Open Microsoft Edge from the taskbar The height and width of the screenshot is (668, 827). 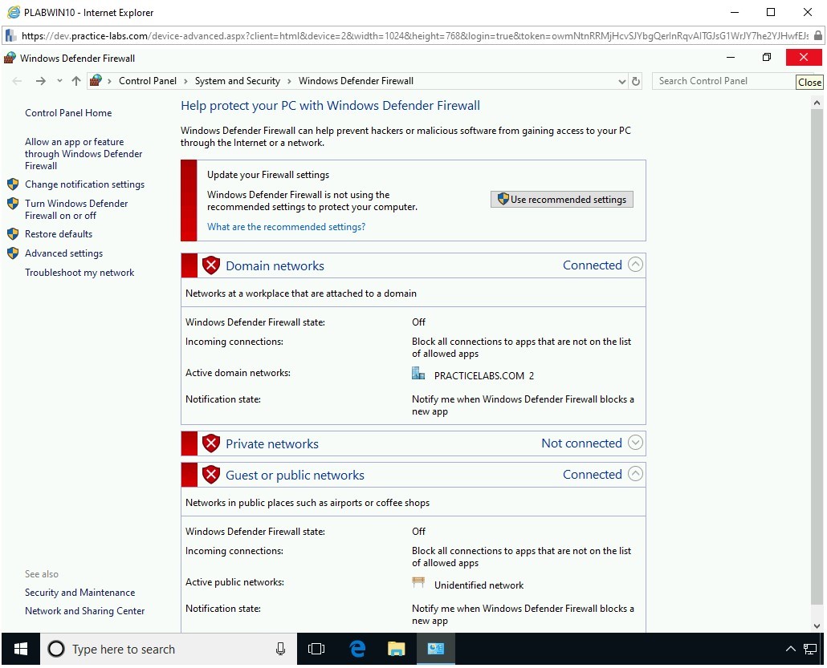[357, 649]
